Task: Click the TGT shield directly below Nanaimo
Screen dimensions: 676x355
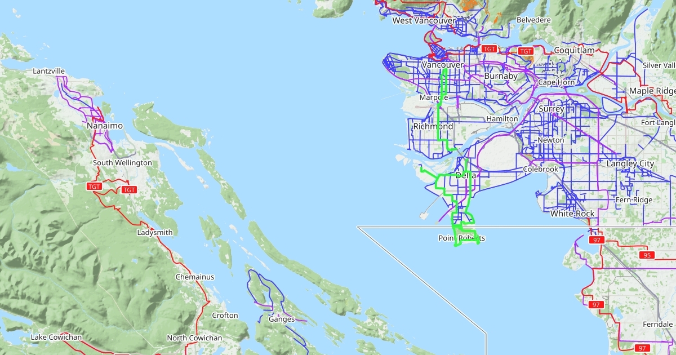Action: [x=94, y=186]
